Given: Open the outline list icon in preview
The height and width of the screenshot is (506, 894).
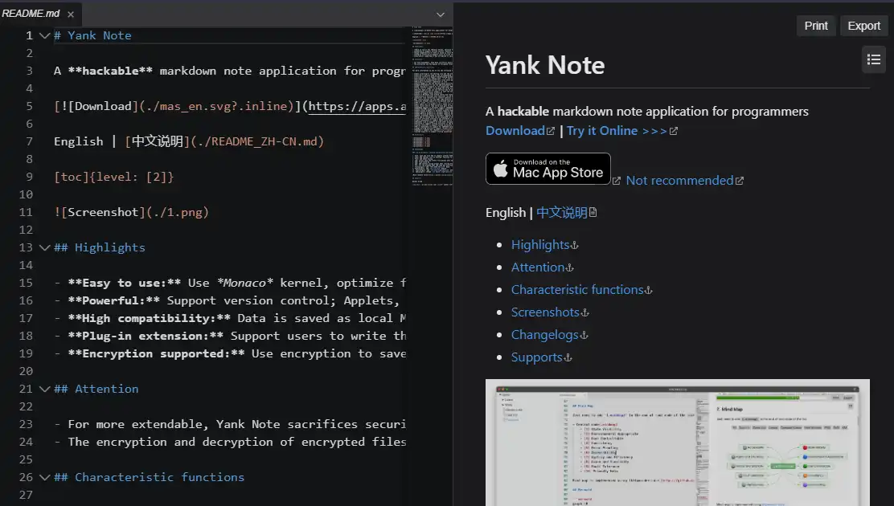Looking at the screenshot, I should 873,59.
